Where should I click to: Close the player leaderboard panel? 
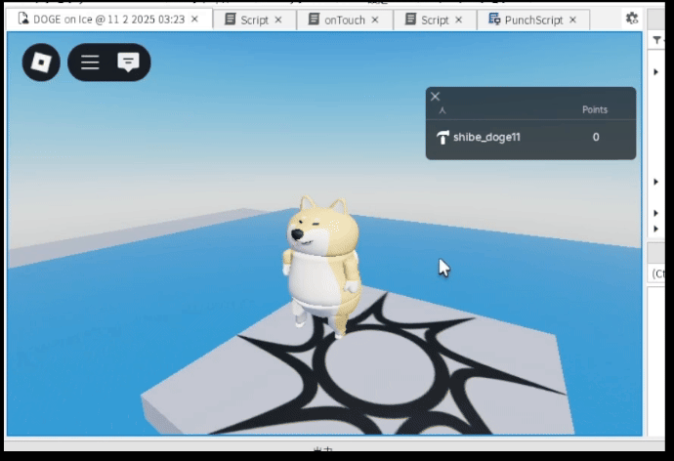[x=435, y=97]
